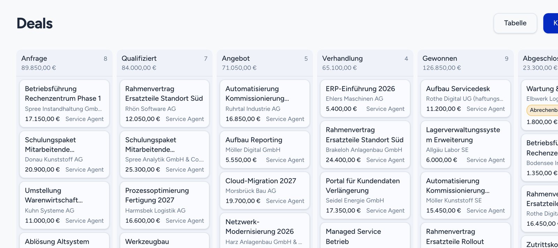The width and height of the screenshot is (558, 248).
Task: Click the Angebot total 71.050,00 €
Action: tap(239, 68)
